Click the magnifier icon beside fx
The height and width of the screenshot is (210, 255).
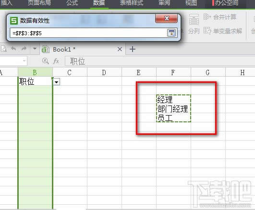[x=45, y=61]
